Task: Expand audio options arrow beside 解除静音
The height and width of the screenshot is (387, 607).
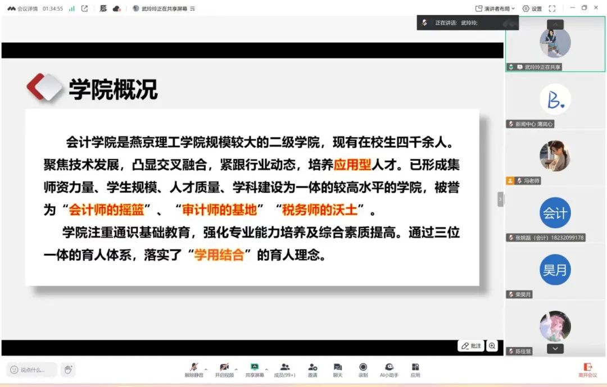Action: (x=206, y=369)
